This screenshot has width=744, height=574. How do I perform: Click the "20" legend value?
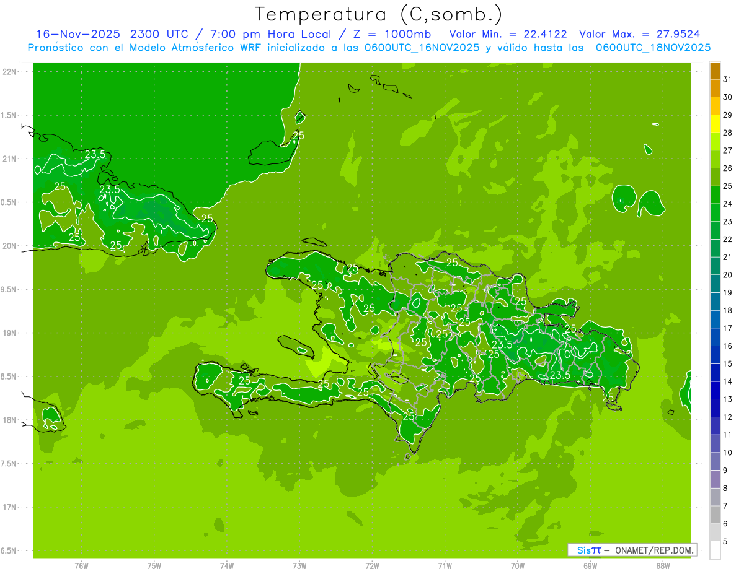728,275
